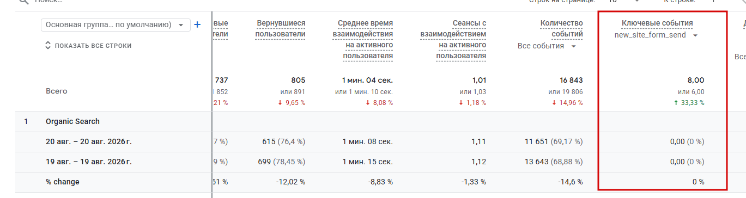Open the new_site_form_send key event dropdown
The height and width of the screenshot is (198, 746).
tap(657, 35)
